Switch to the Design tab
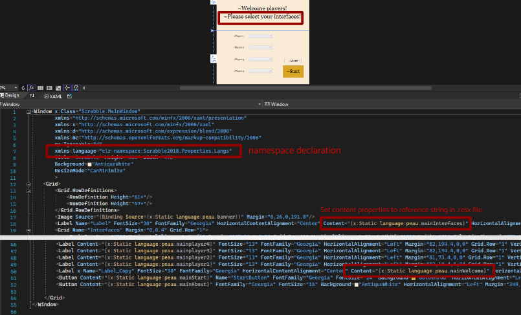The height and width of the screenshot is (315, 521). [12, 95]
